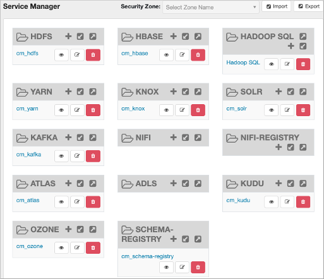Import into SOLR service icon
Image resolution: width=324 pixels, height=279 pixels.
pyautogui.click(x=291, y=92)
